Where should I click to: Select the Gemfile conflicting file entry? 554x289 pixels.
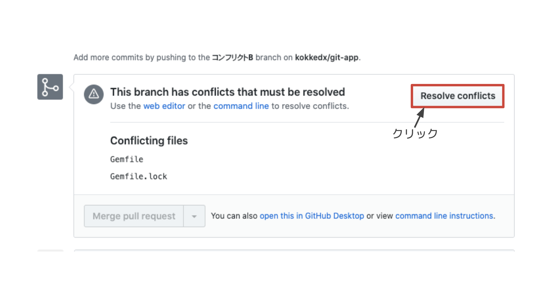tap(127, 159)
